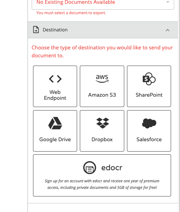Click the Amazon S3 label text
The height and width of the screenshot is (212, 180).
(102, 95)
